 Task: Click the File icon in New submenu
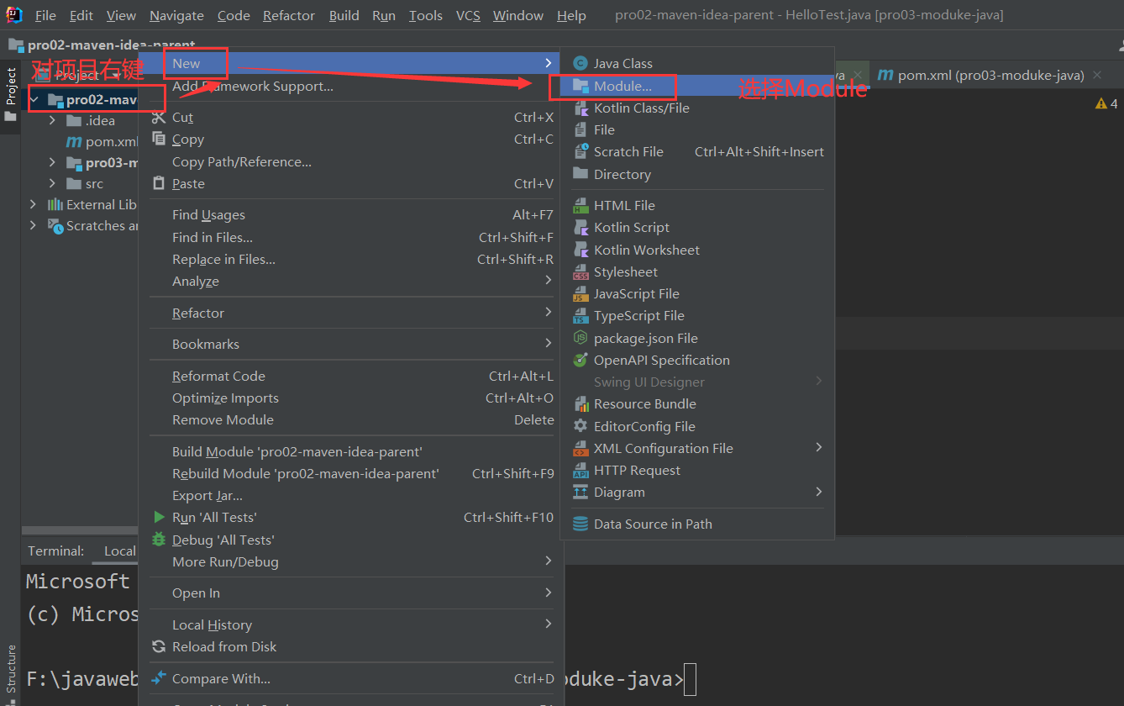point(580,129)
